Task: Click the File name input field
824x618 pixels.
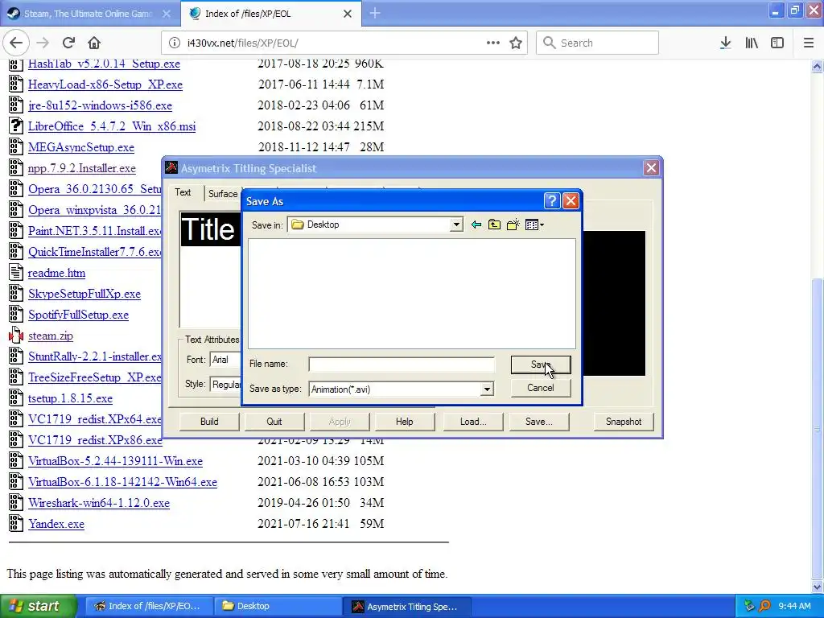Action: (401, 365)
